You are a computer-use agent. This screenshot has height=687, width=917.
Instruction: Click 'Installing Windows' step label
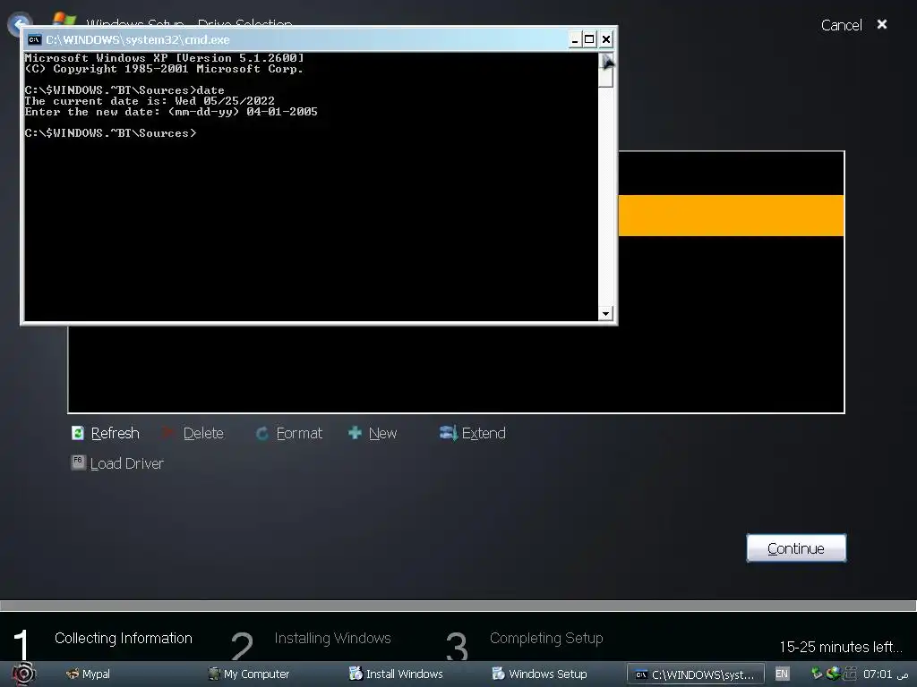pyautogui.click(x=332, y=638)
